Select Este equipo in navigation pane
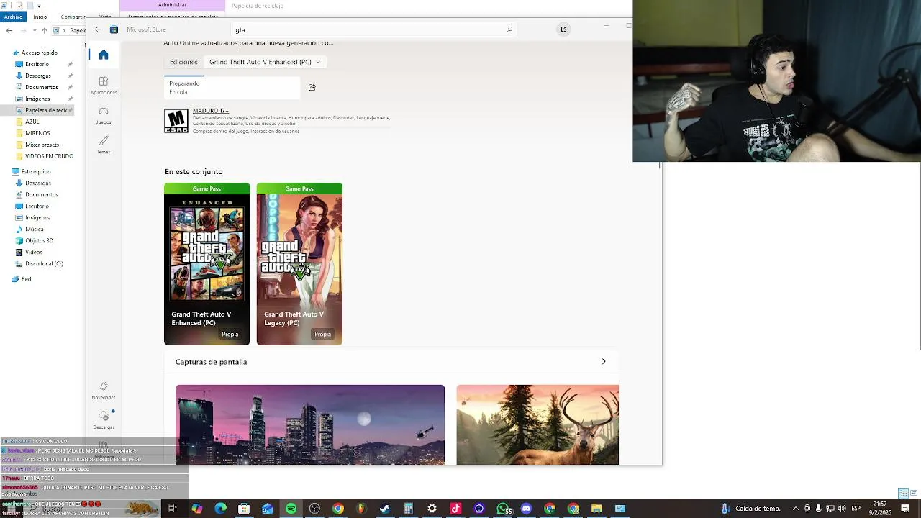Image resolution: width=921 pixels, height=518 pixels. coord(35,171)
